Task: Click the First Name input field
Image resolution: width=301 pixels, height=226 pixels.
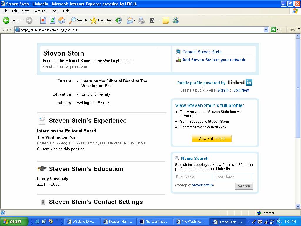Action: [x=193, y=177]
